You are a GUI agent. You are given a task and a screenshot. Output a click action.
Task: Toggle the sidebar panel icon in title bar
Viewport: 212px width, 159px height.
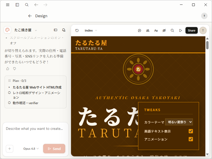pyautogui.click(x=17, y=5)
